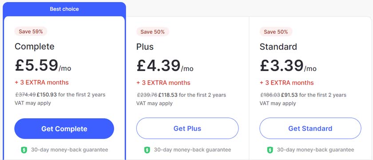Select the Standard plan title
This screenshot has width=373, height=160.
tap(278, 47)
